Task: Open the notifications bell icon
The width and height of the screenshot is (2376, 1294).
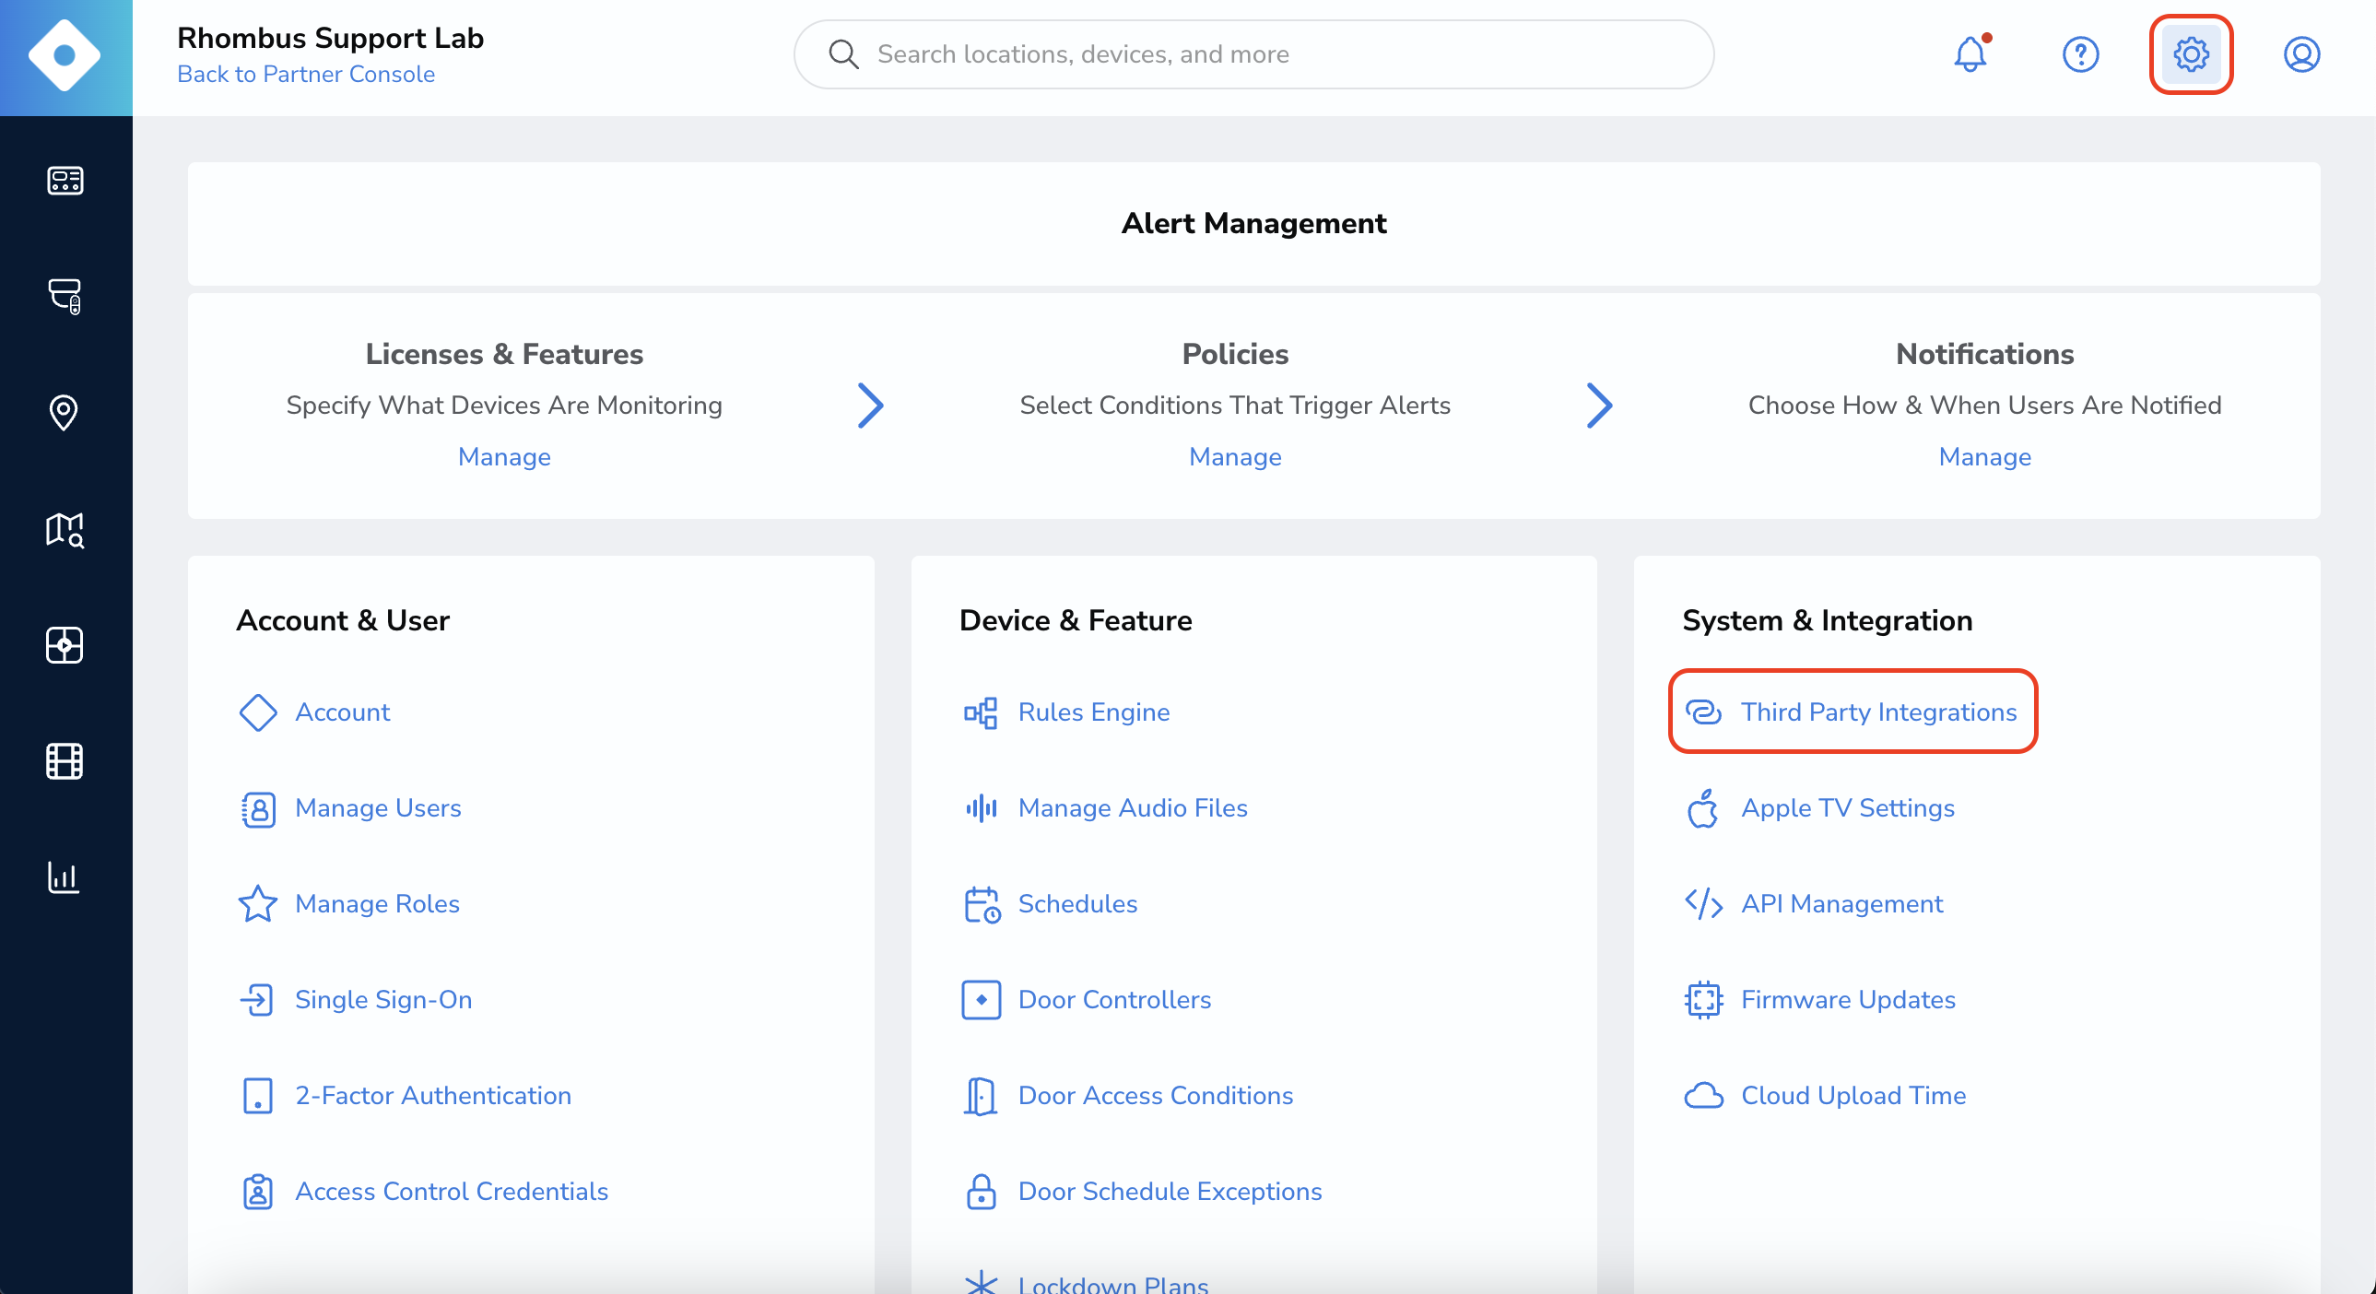Action: pyautogui.click(x=1970, y=54)
